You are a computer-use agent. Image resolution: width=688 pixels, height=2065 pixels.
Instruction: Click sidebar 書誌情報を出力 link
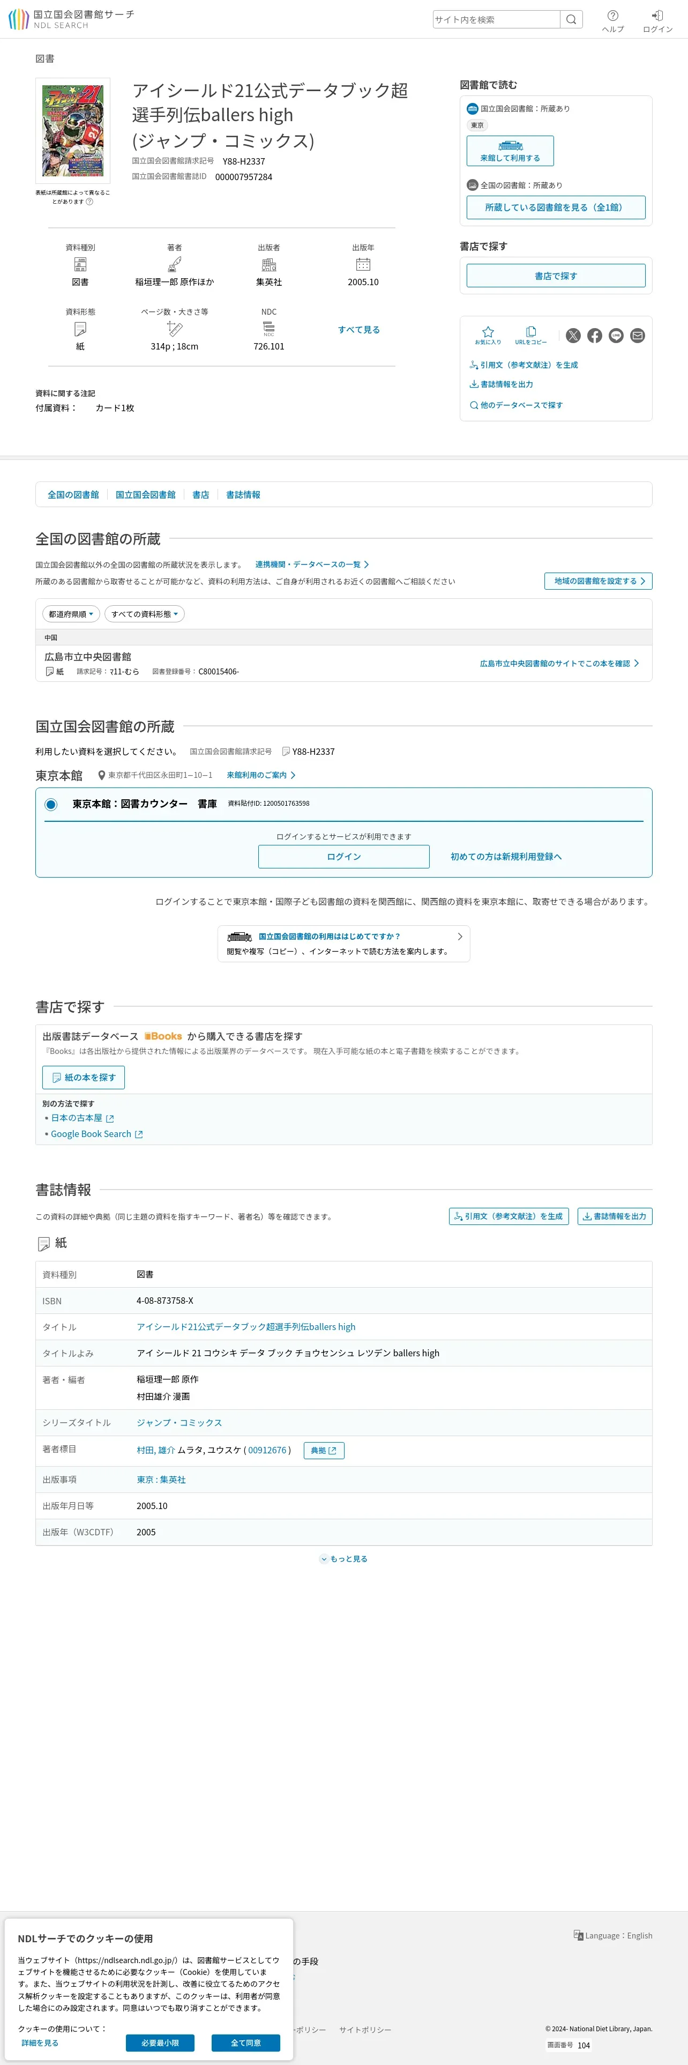point(502,384)
